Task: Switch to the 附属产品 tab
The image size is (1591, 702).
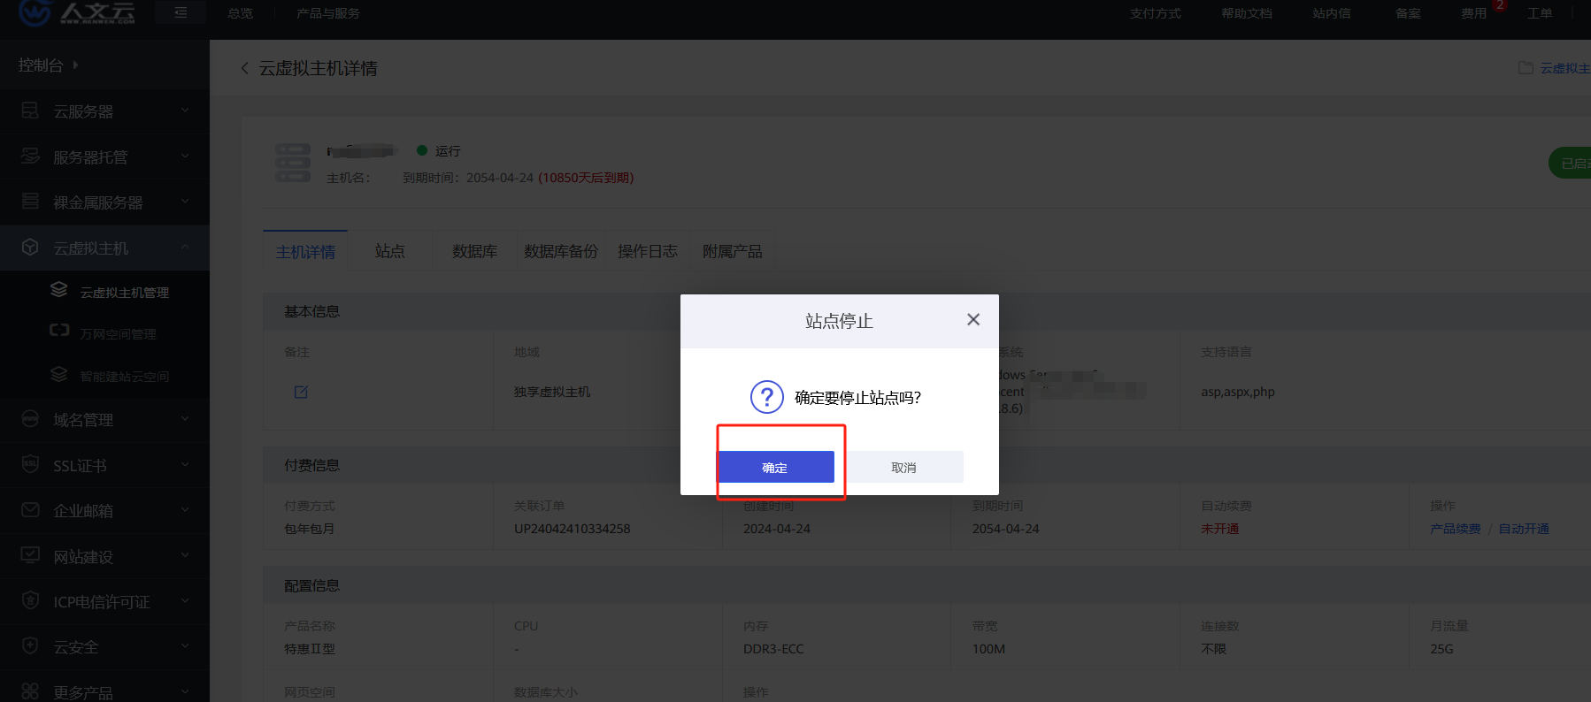Action: click(733, 251)
